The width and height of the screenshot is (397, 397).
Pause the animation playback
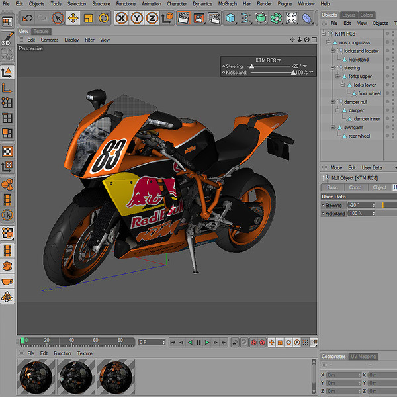pyautogui.click(x=198, y=343)
